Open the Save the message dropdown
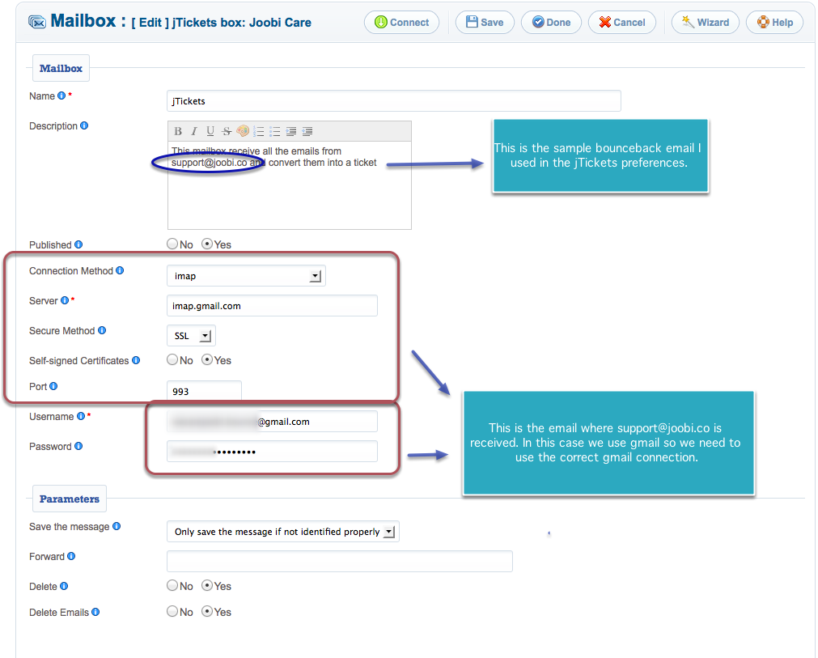Image resolution: width=818 pixels, height=658 pixels. [x=282, y=532]
